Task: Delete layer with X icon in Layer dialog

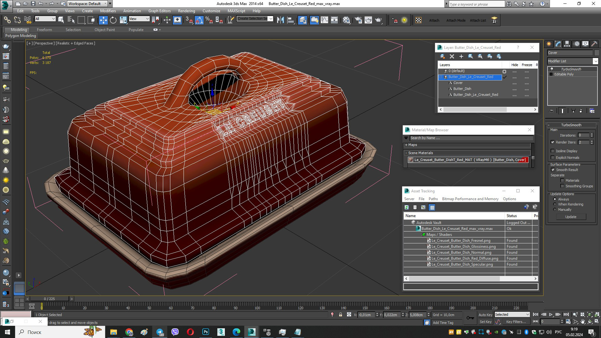Action: [x=452, y=56]
